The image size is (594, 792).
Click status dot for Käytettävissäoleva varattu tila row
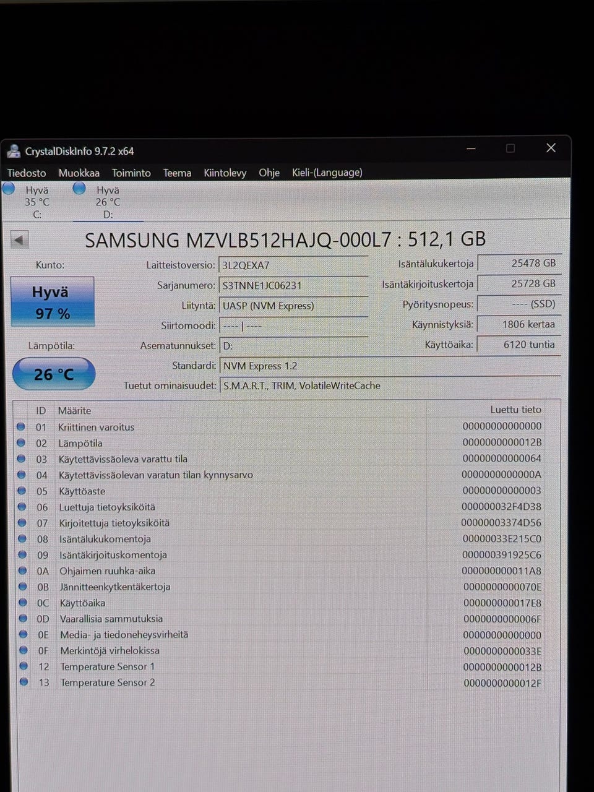[21, 458]
